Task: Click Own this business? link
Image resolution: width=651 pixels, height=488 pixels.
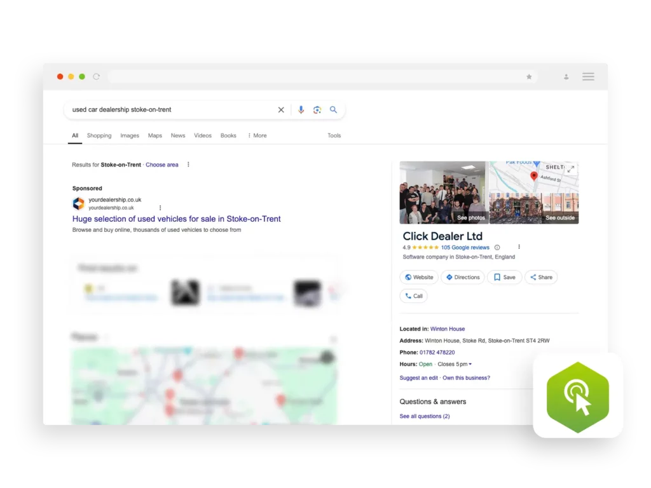Action: pyautogui.click(x=466, y=378)
